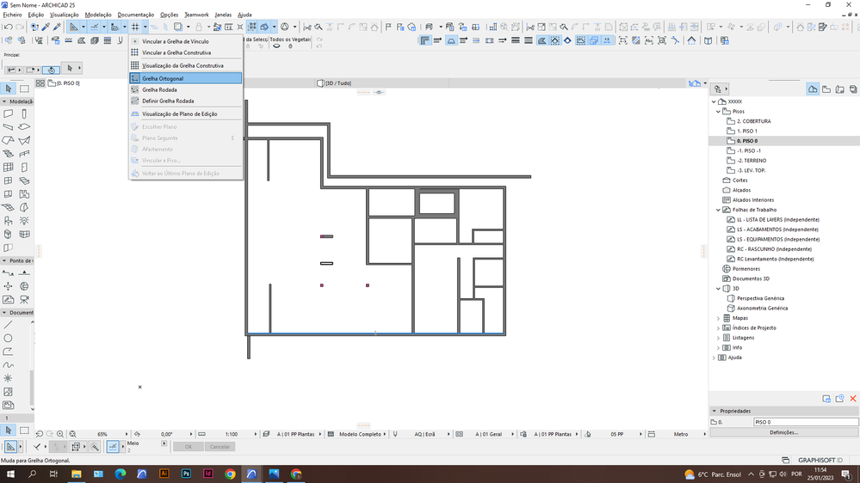The height and width of the screenshot is (483, 860).
Task: Select the Hotspot tool under Documento
Action: pyautogui.click(x=9, y=378)
